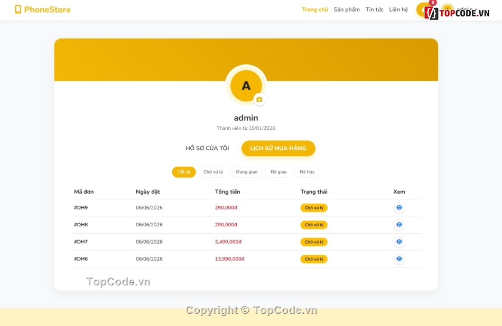Switch to Hồ sơ của tôi tab
The height and width of the screenshot is (326, 502).
[207, 148]
